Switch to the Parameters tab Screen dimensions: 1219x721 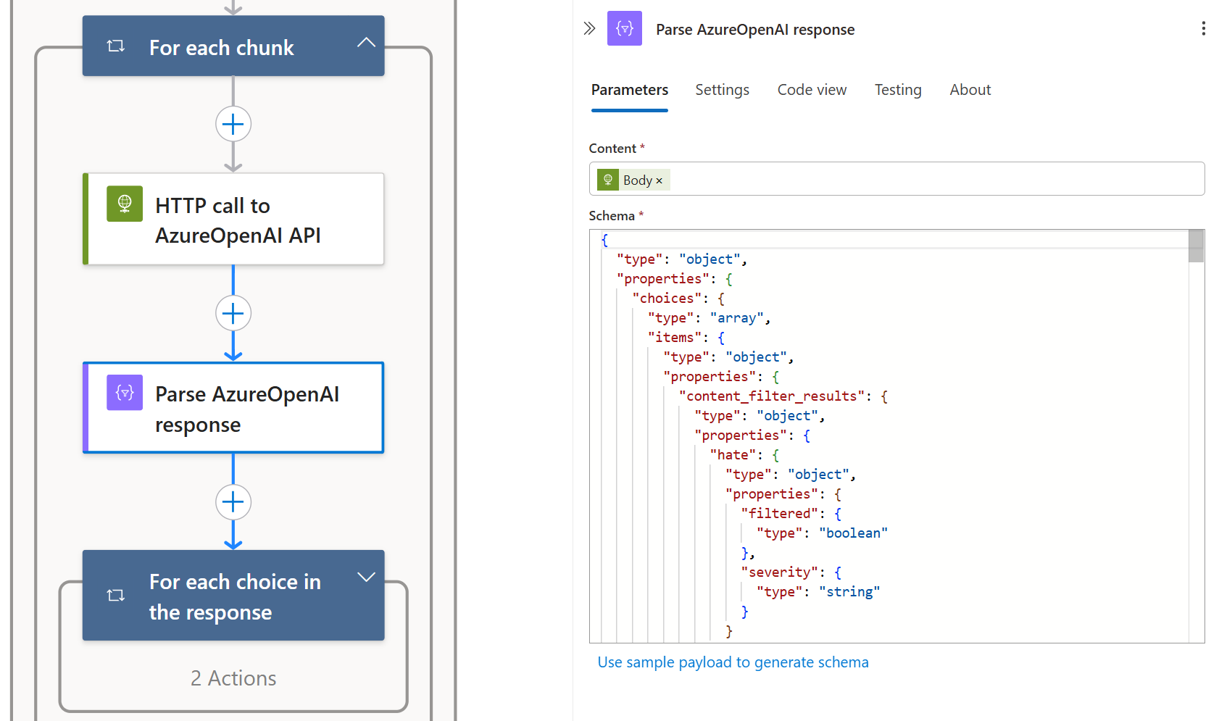point(629,90)
